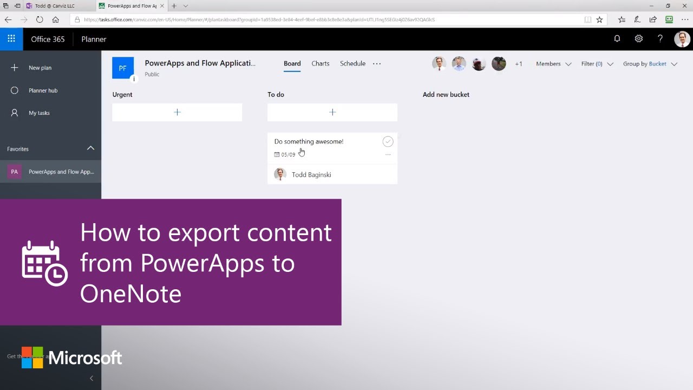Click the add notes pen icon
The image size is (693, 390).
coord(637,19)
